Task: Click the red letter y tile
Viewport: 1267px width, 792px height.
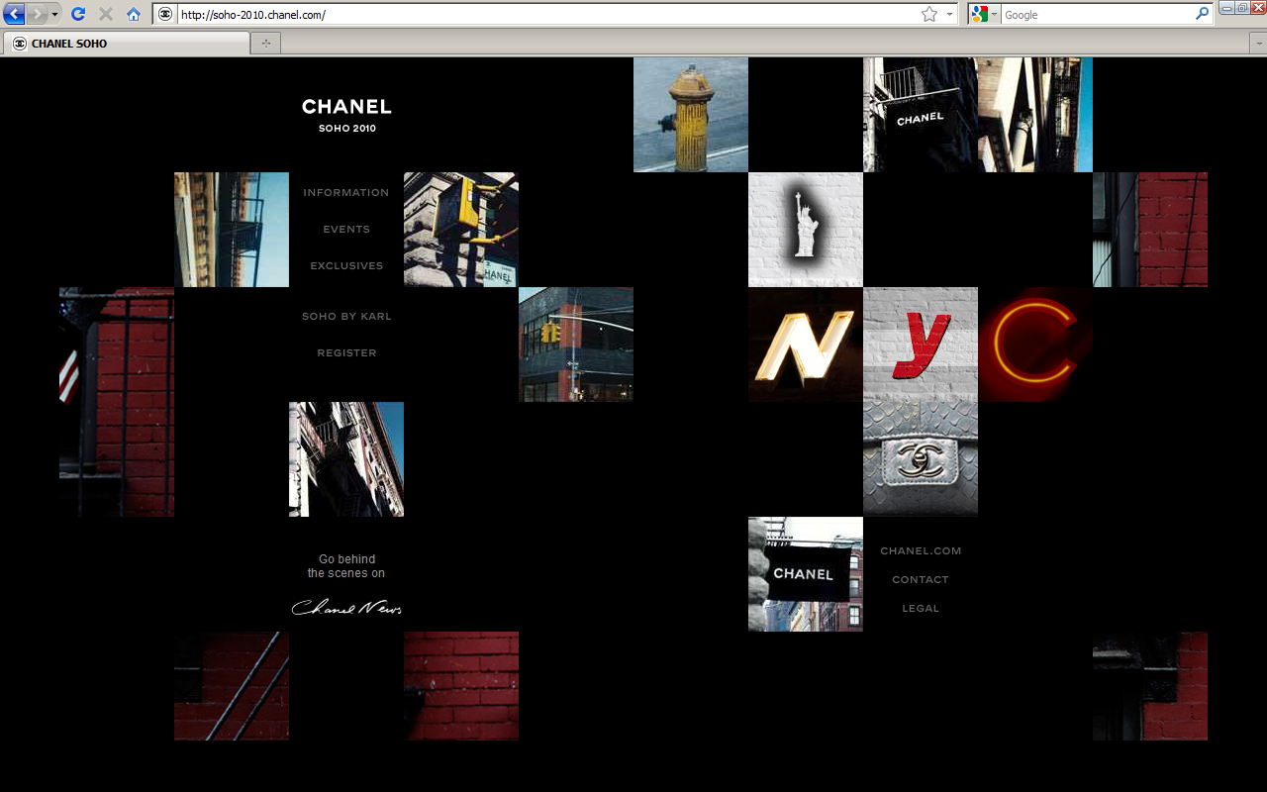Action: (x=921, y=345)
